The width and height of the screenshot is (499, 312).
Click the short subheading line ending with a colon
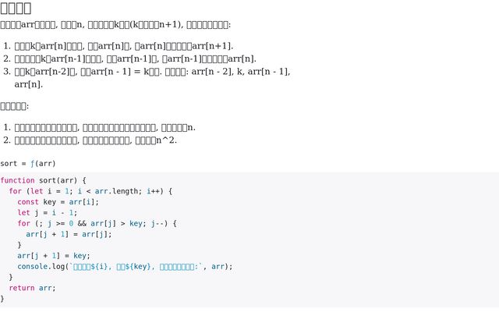coord(14,106)
